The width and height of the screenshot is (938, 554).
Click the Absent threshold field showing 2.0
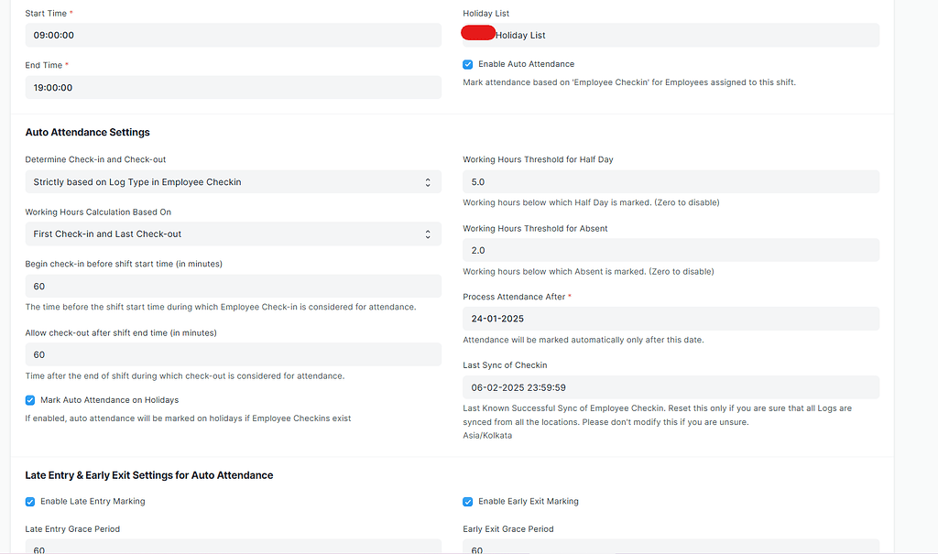point(671,250)
